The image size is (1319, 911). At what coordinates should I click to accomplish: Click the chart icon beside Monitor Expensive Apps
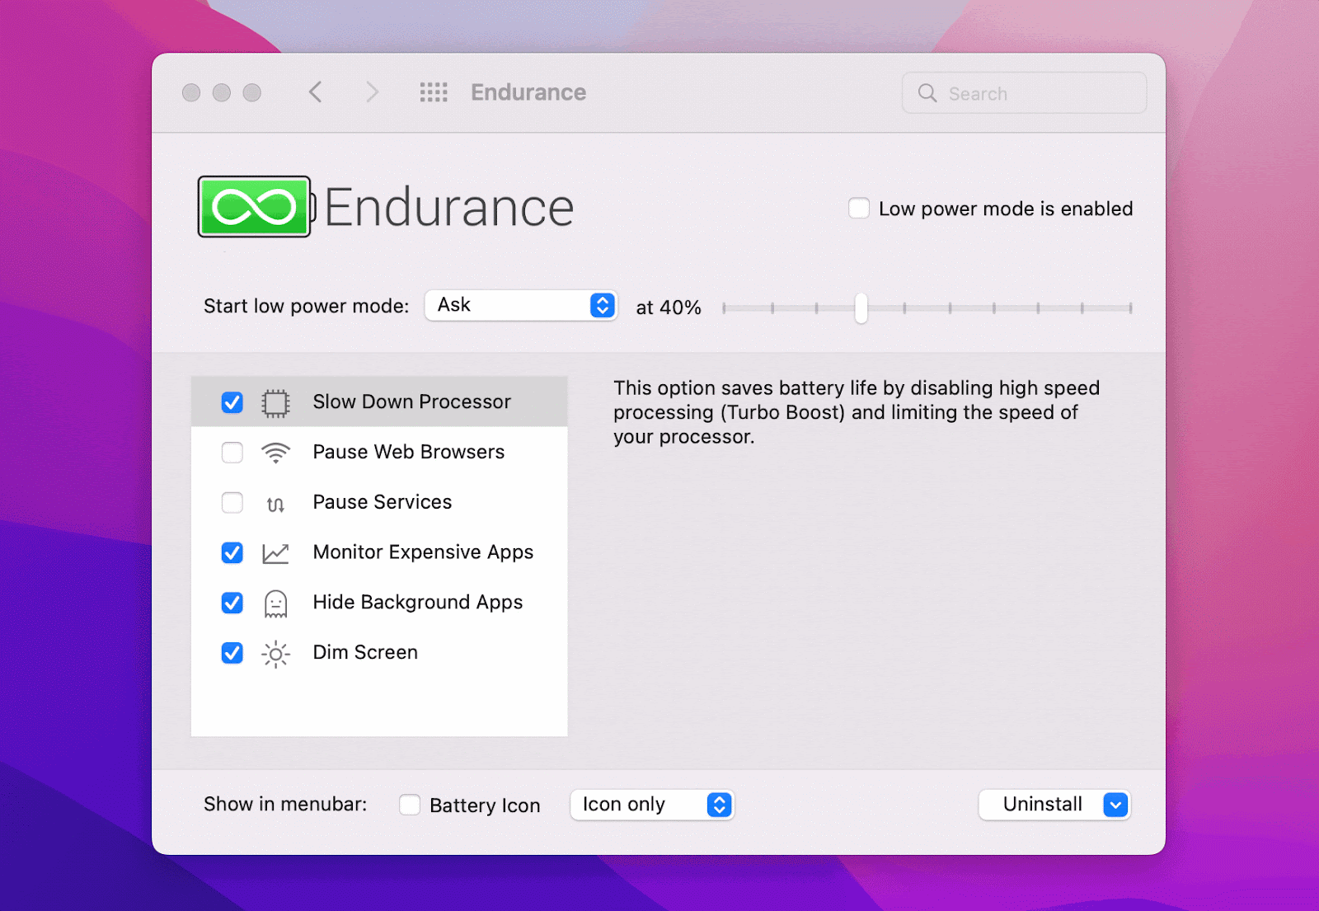tap(275, 553)
